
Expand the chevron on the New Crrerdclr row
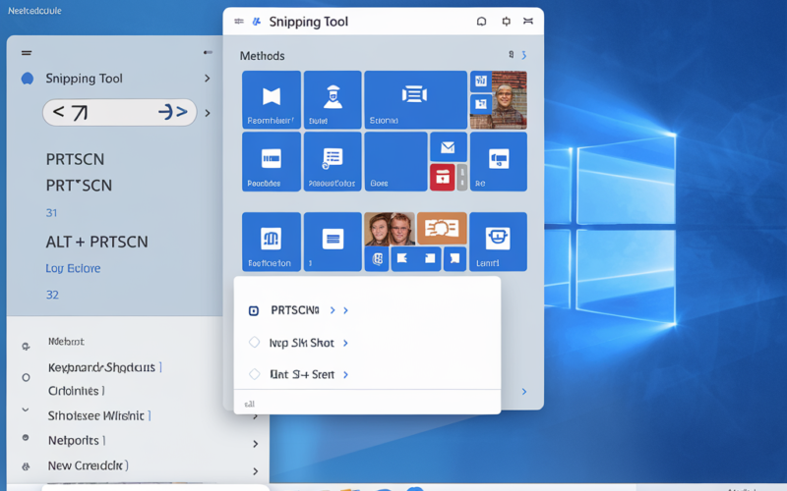(256, 471)
